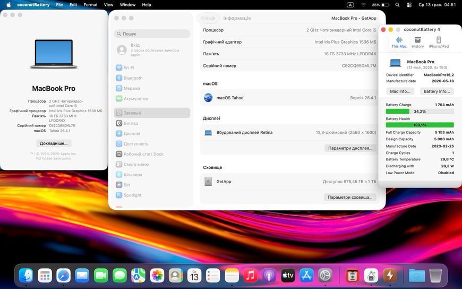
Task: Open the Window menu
Action: point(127,5)
